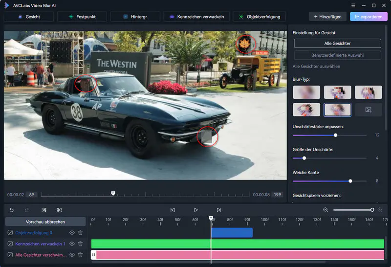391x267 pixels.
Task: Click the 100f timeline ruler mark
Action: [264, 220]
